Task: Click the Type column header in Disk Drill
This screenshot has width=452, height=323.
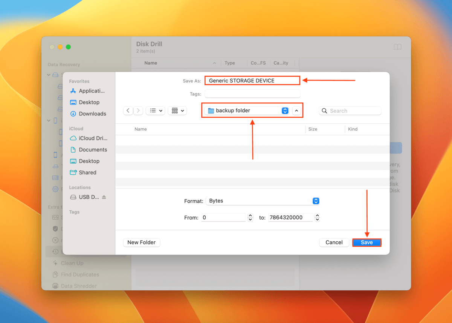Action: 229,63
